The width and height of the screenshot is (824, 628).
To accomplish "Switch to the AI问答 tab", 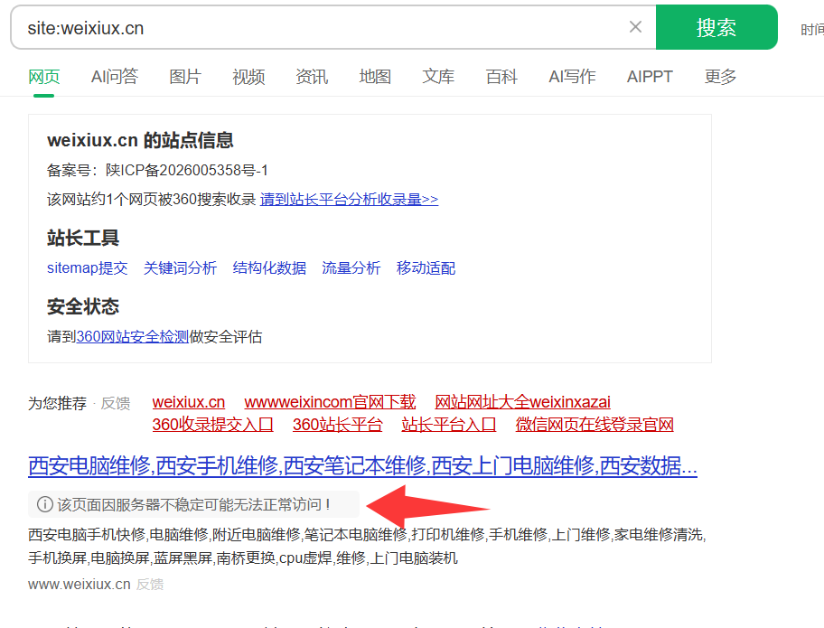I will (x=115, y=77).
